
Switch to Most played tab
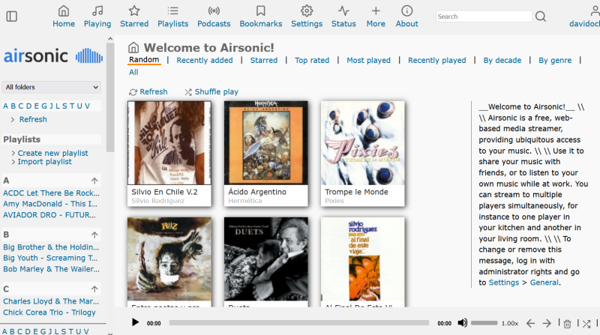point(368,60)
